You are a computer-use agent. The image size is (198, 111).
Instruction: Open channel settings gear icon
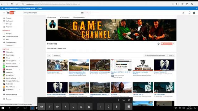coord(158,44)
